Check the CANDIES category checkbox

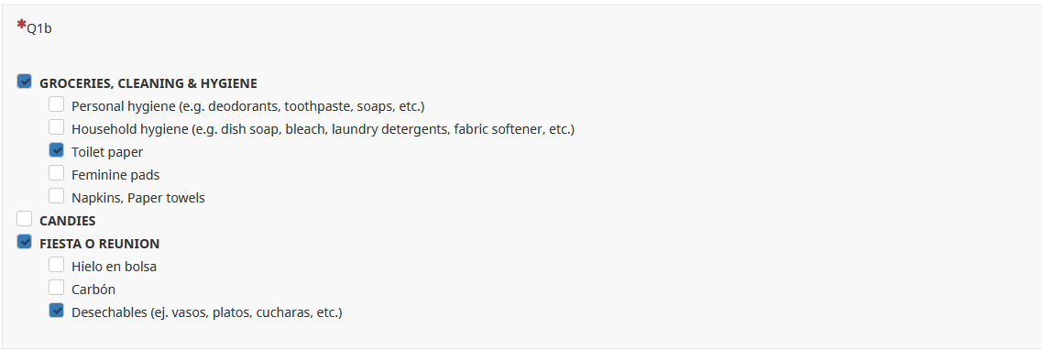tap(25, 218)
